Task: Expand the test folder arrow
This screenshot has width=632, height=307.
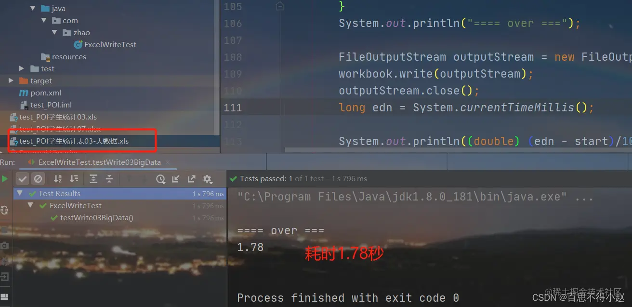Action: [22, 68]
